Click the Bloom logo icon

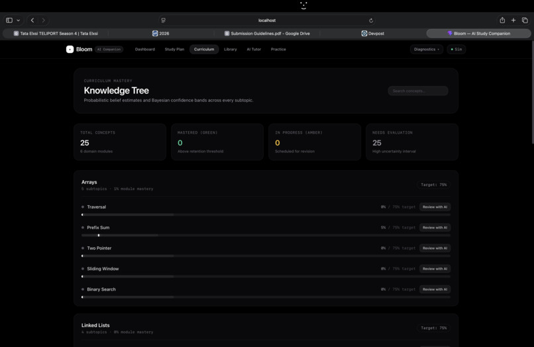pos(70,50)
